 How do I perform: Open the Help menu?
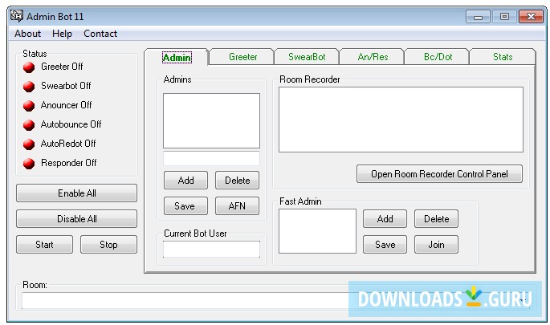tap(62, 34)
